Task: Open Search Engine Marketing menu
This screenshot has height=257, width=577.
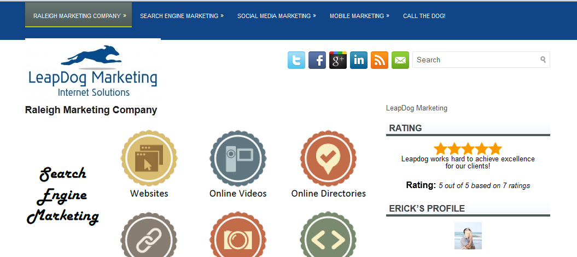Action: click(182, 16)
